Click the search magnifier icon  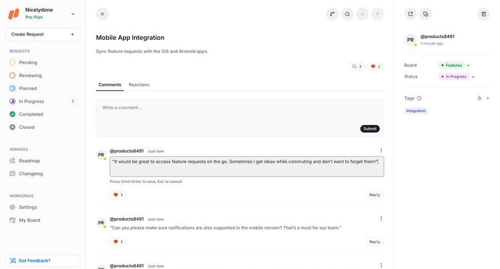tap(347, 14)
